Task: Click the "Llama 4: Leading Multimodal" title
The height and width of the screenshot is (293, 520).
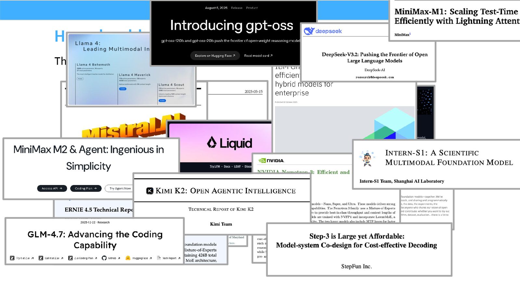Action: 112,46
